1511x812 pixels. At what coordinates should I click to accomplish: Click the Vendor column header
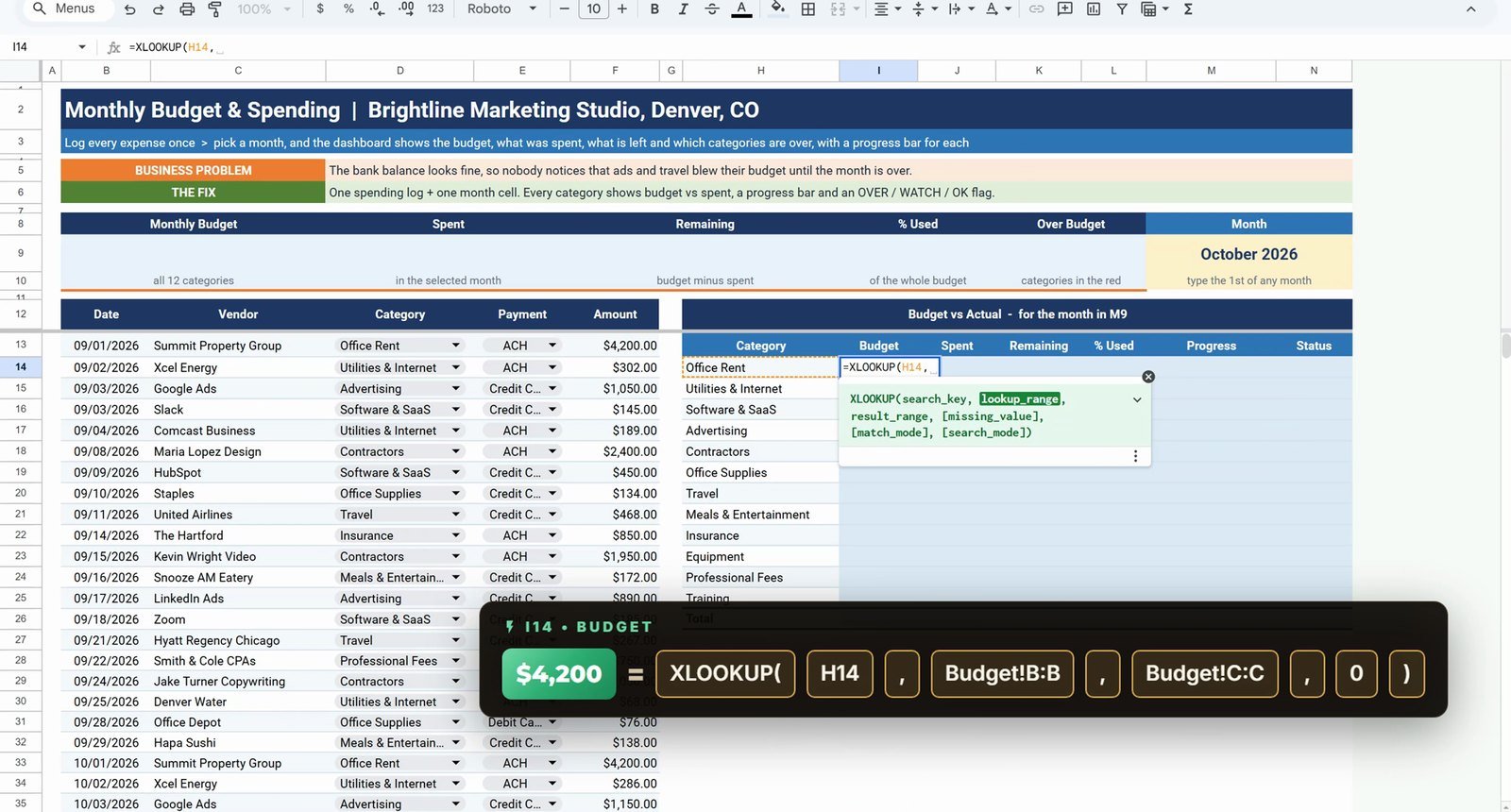(238, 314)
